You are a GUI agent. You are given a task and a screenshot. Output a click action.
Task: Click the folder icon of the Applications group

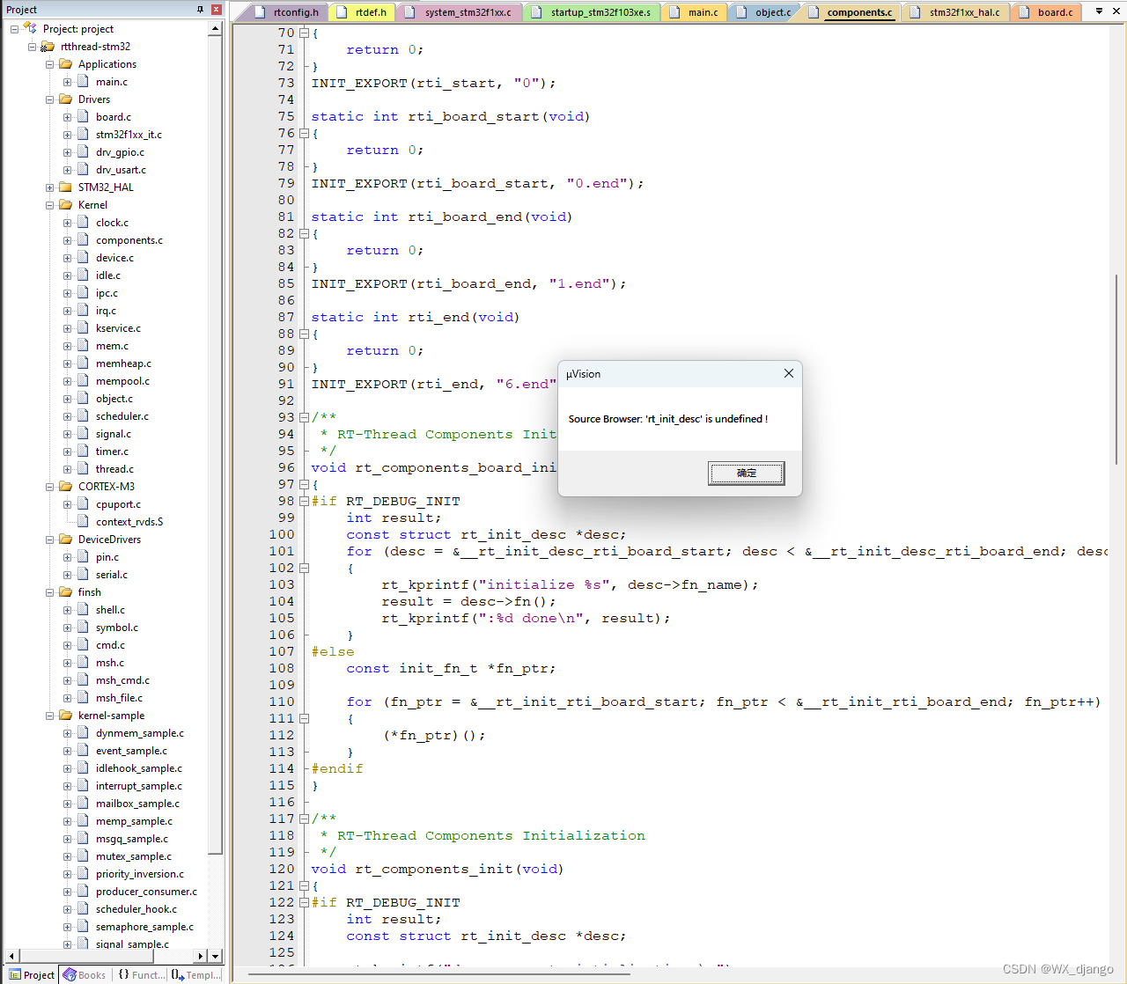[x=65, y=63]
